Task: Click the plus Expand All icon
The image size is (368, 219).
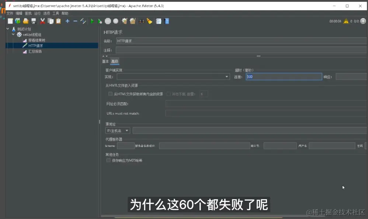Action: [67, 21]
